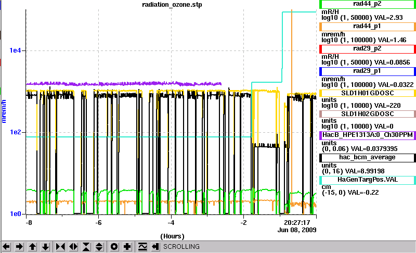This screenshot has height=253, width=416.
Task: Click the Jun 08, 2009 date label
Action: pyautogui.click(x=297, y=230)
